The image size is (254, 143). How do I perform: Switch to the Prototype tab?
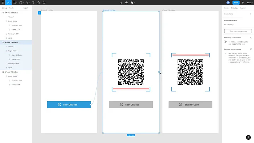coord(235,8)
